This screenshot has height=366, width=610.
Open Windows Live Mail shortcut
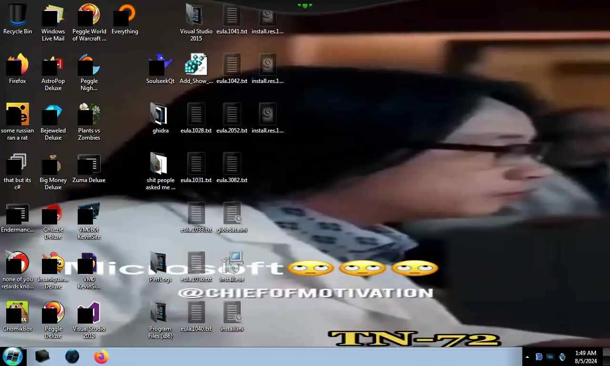click(x=53, y=22)
